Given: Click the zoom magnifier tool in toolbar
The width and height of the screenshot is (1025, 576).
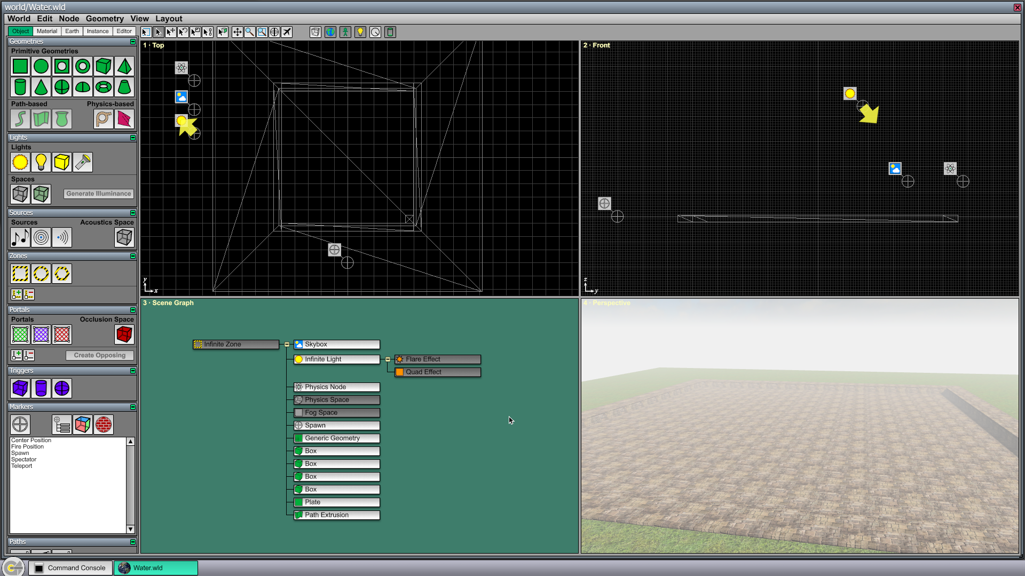Looking at the screenshot, I should pos(250,32).
